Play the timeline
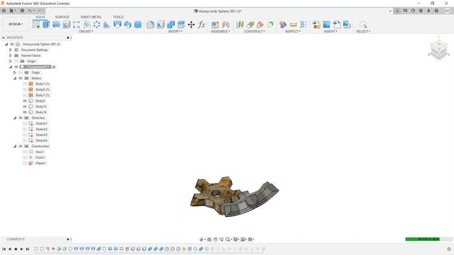Screen dimensions: 454x255 point(21,249)
